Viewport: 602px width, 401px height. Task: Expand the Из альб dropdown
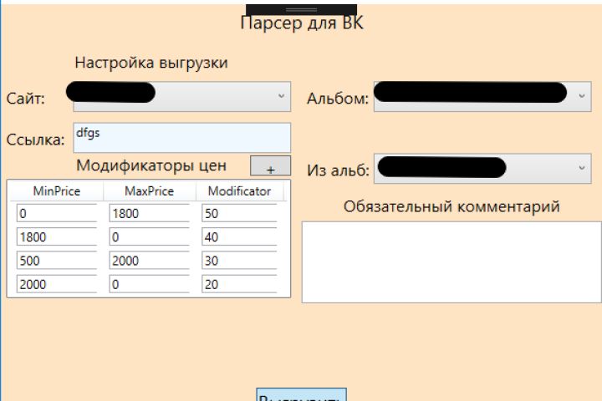[x=482, y=169]
